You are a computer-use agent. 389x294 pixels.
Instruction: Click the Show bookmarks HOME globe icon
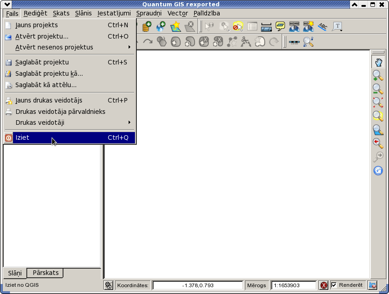(x=294, y=26)
